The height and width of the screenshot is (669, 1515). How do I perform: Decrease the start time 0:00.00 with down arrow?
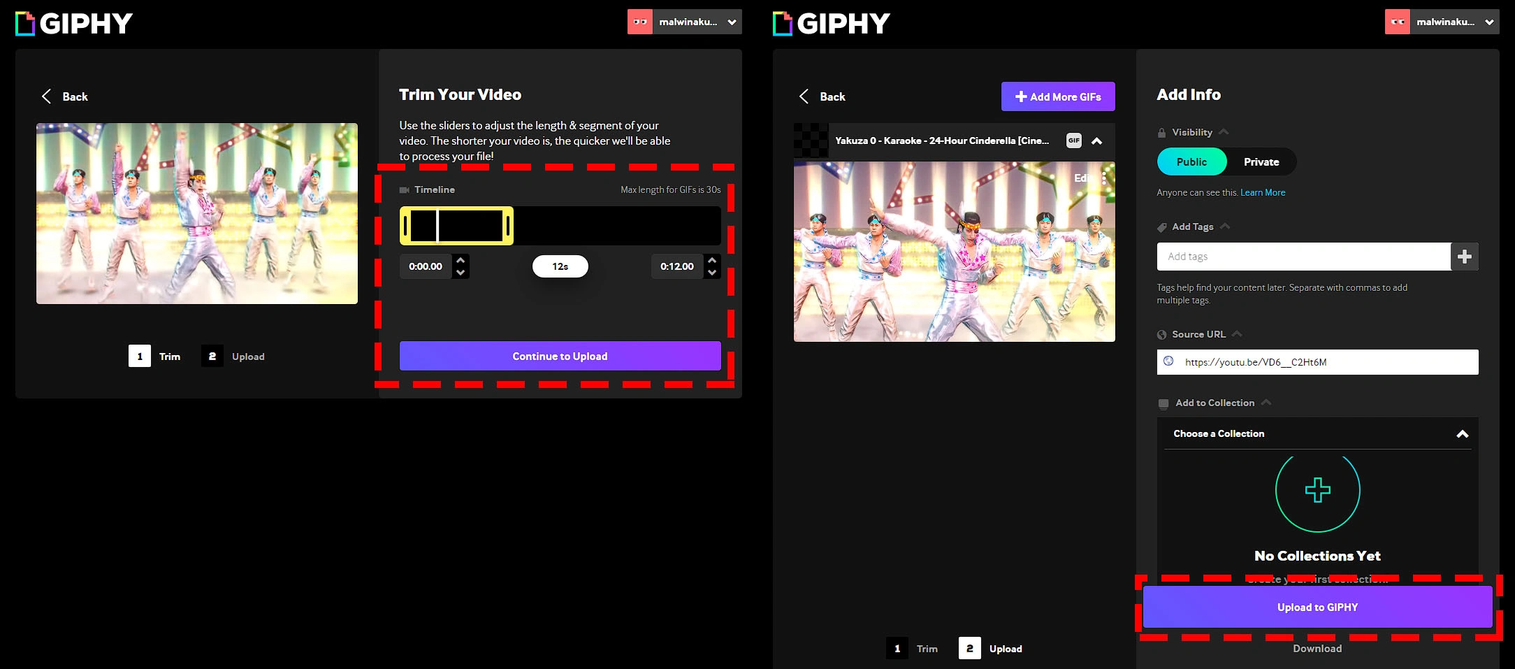click(x=461, y=273)
